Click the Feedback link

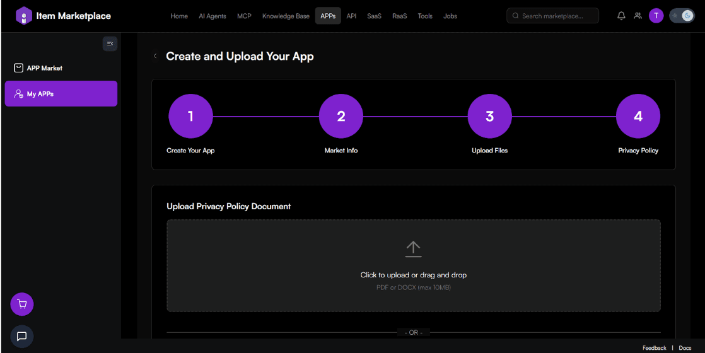pyautogui.click(x=654, y=348)
